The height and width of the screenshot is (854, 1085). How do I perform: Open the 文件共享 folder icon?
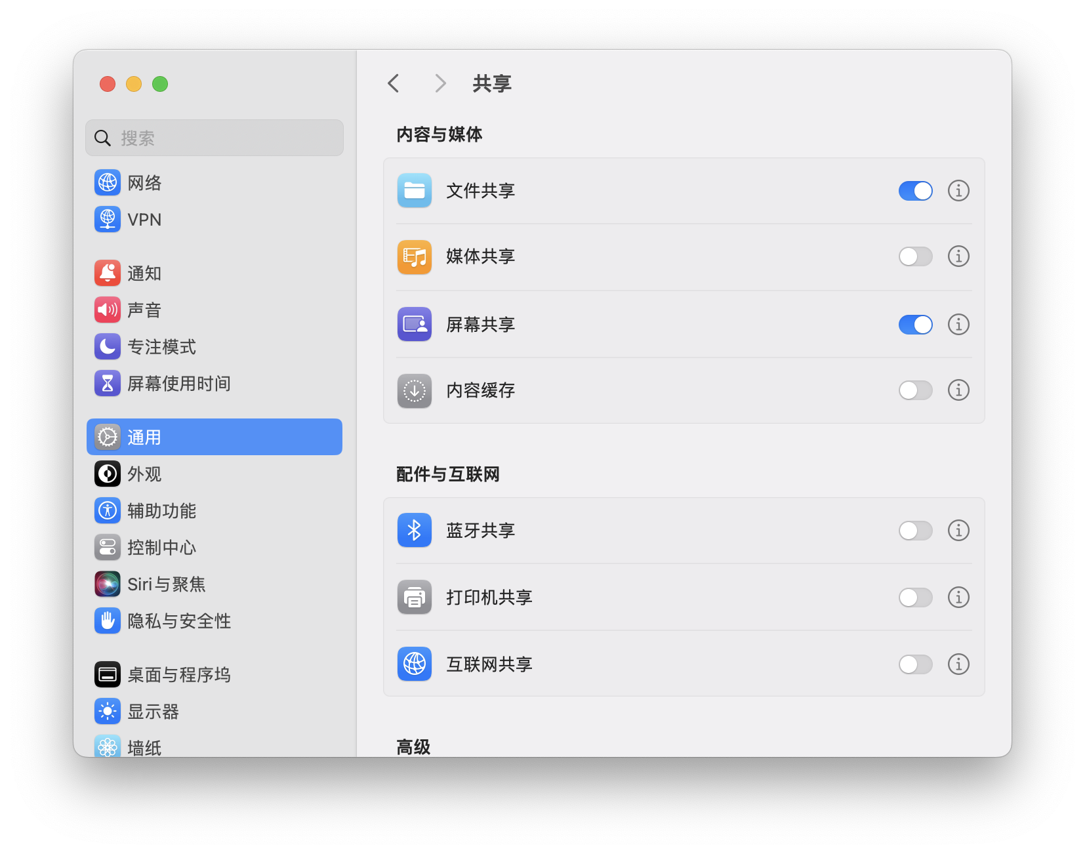[x=414, y=191]
